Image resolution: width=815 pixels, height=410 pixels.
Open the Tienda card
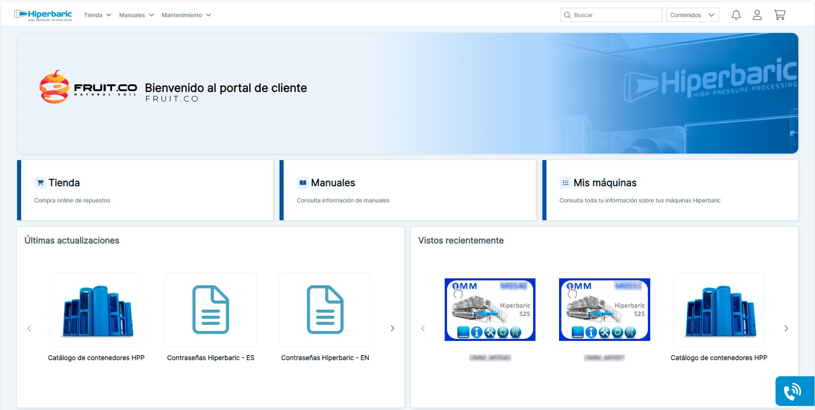[x=145, y=190]
